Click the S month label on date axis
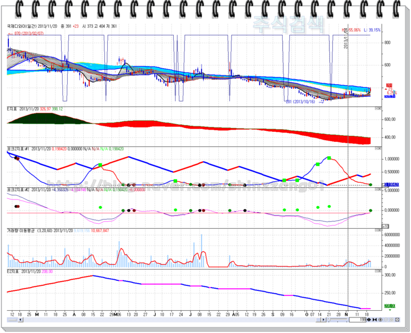The width and height of the screenshot is (411, 333). click(273, 314)
